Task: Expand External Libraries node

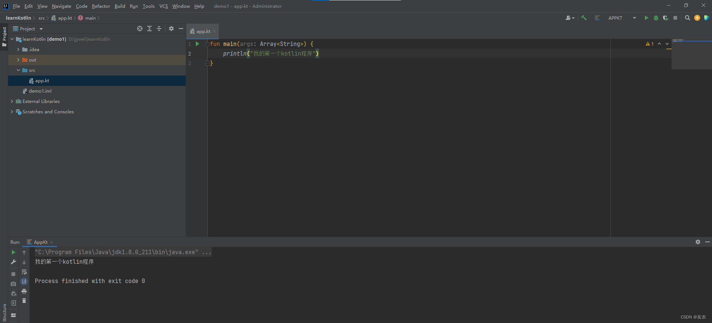Action: 12,101
